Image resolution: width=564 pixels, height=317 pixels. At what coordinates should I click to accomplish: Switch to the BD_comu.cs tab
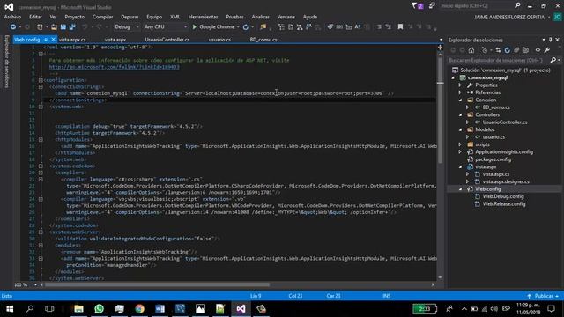point(263,40)
